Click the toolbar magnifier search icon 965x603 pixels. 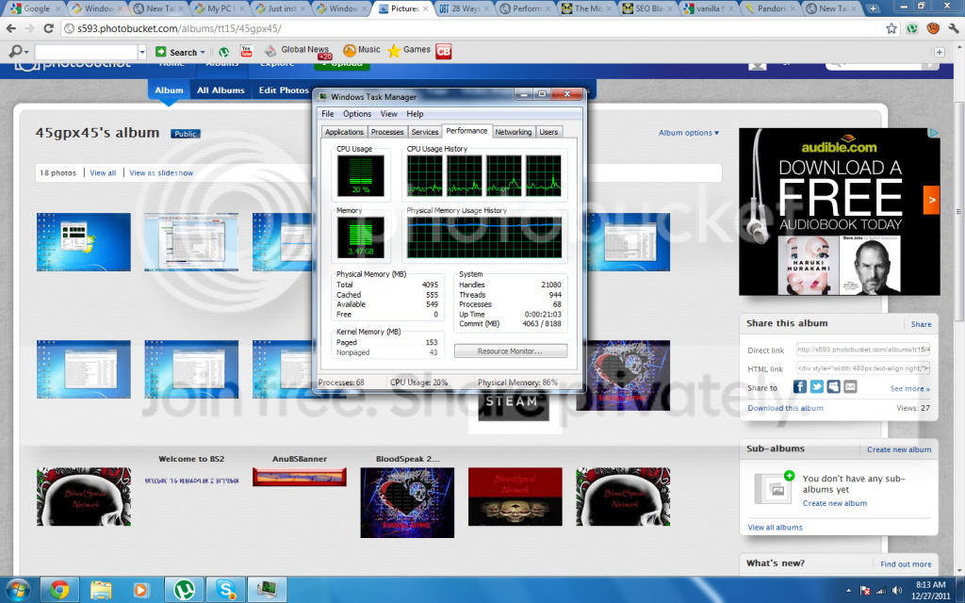tap(15, 52)
